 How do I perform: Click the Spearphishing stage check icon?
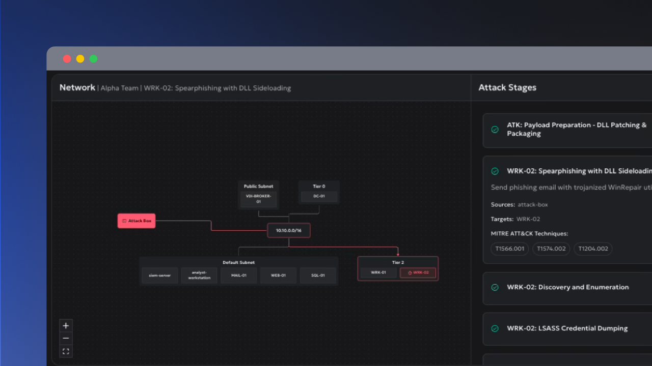[495, 171]
